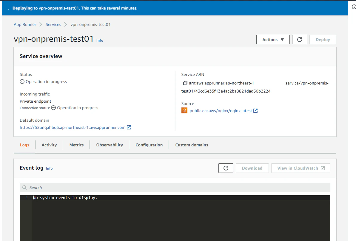This screenshot has height=241, width=356.
Task: Click the Status operation in progress icon
Action: coord(22,82)
